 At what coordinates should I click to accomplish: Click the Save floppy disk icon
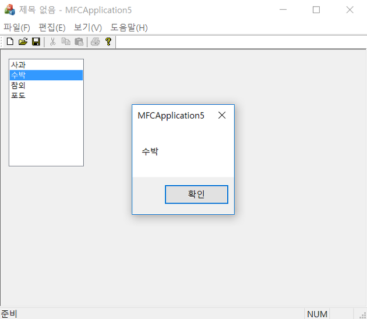pos(36,42)
